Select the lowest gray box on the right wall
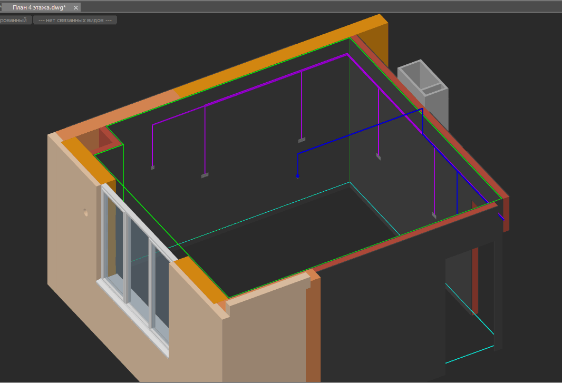The width and height of the screenshot is (562, 383). 434,215
